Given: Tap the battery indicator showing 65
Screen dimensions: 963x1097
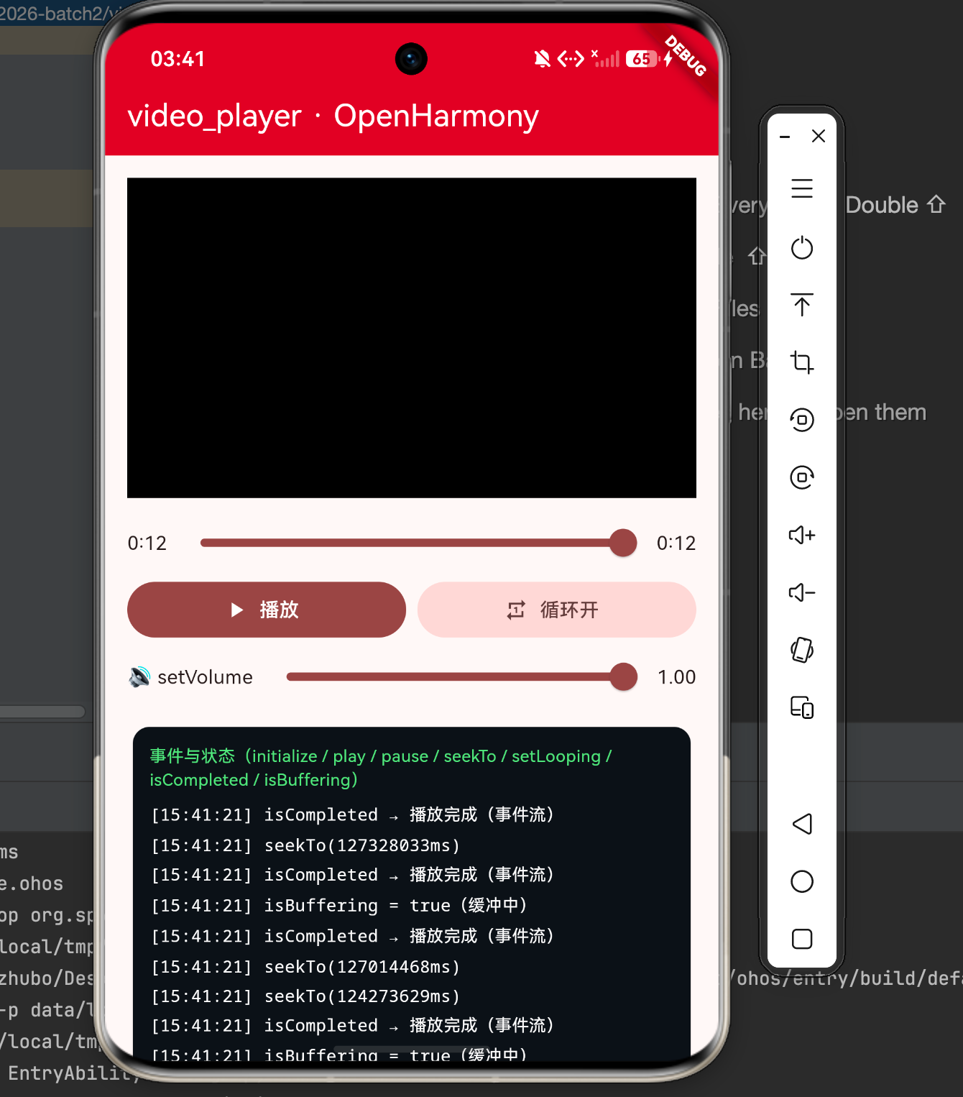Looking at the screenshot, I should (x=642, y=59).
